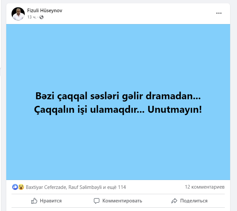Like the post using Нравится label

pyautogui.click(x=51, y=201)
